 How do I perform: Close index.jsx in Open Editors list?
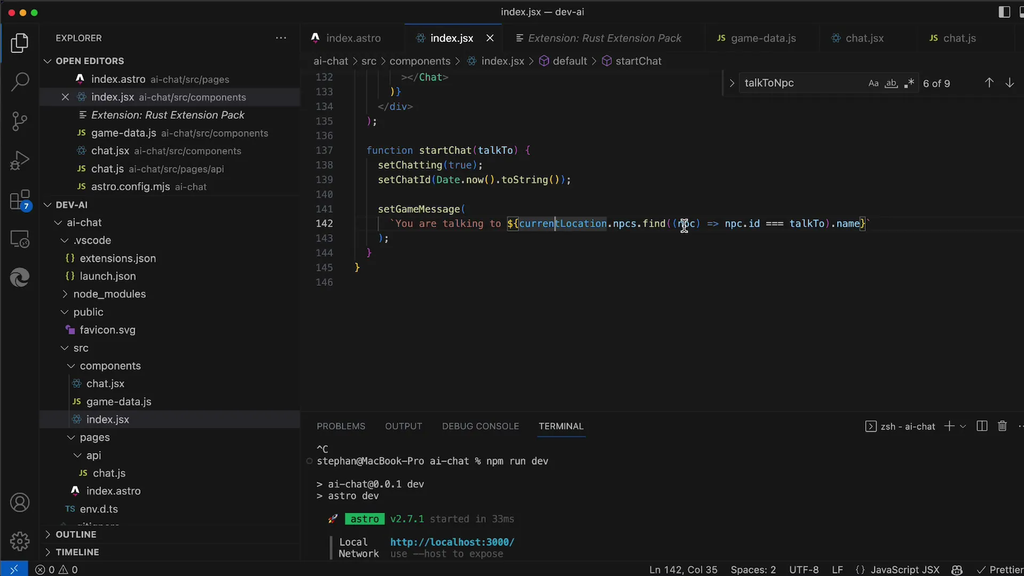point(65,97)
